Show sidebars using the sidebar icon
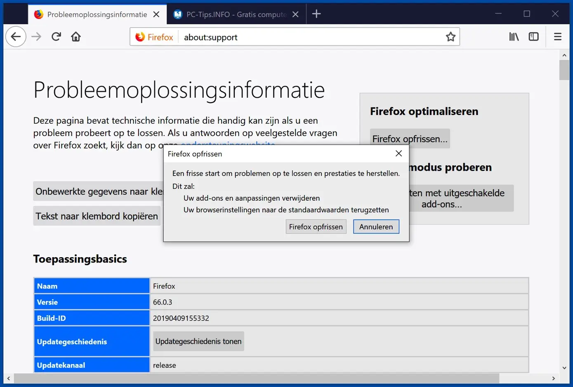The width and height of the screenshot is (573, 387). click(533, 37)
